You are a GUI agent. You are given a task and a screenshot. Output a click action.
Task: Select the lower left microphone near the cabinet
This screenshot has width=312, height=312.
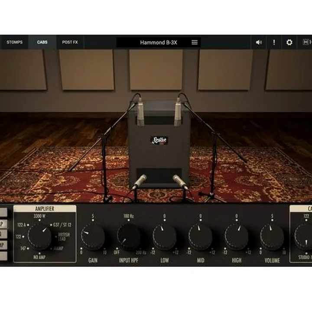140,182
